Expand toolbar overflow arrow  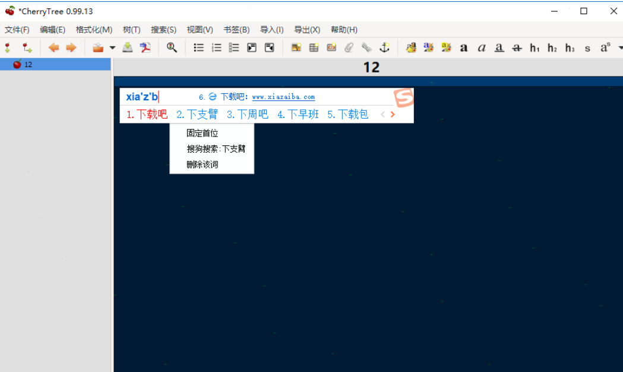tap(620, 48)
